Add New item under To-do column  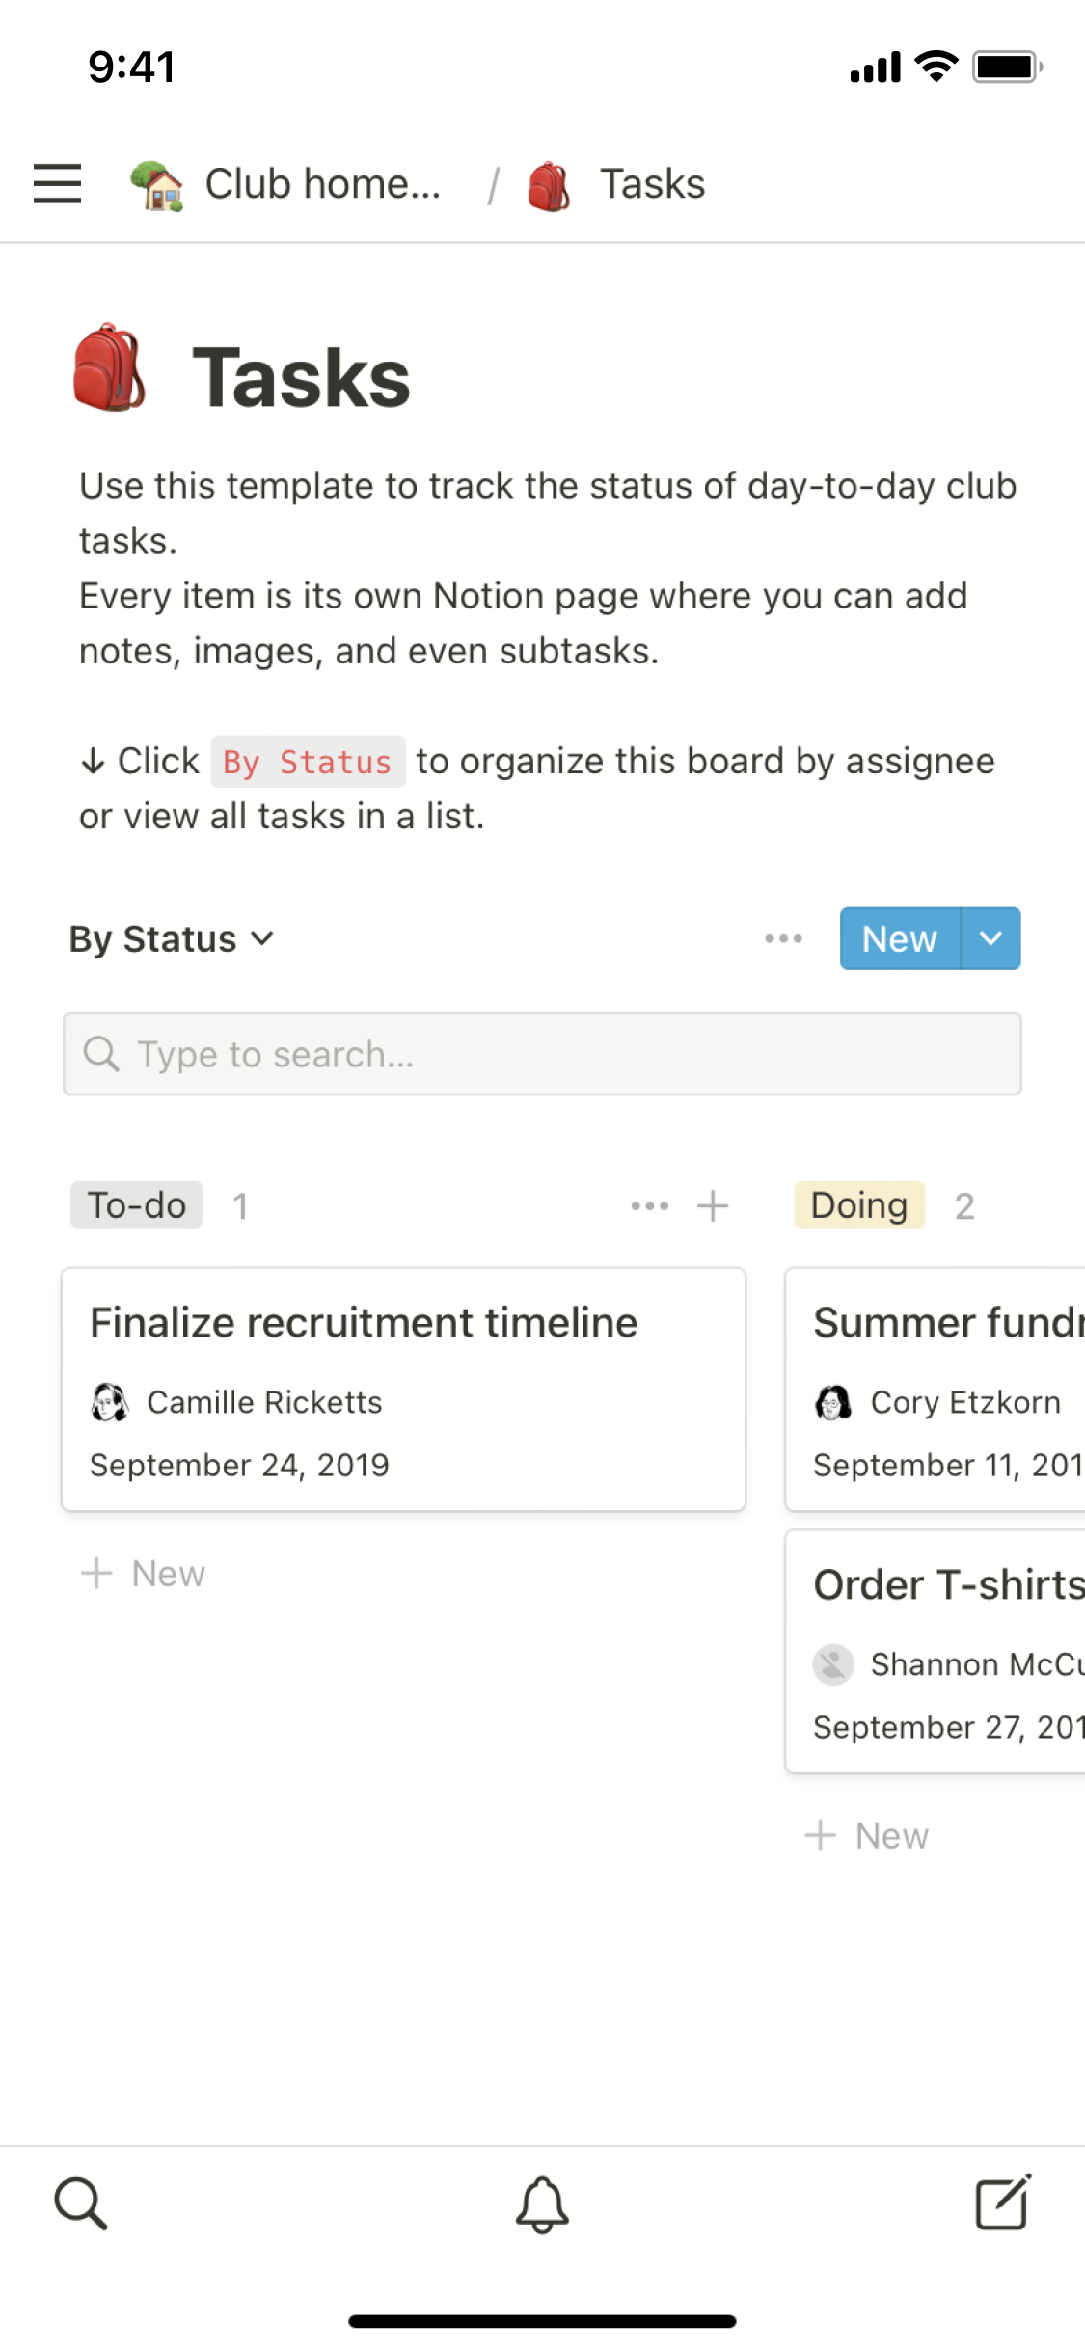point(144,1574)
